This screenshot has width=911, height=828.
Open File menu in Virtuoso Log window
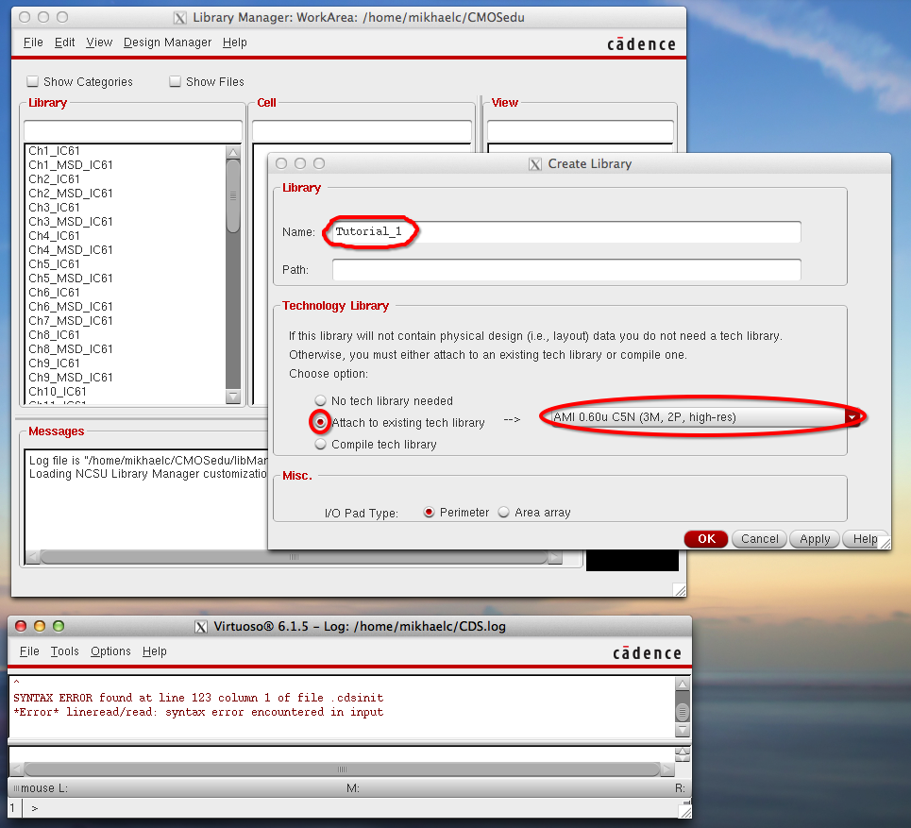pos(29,651)
